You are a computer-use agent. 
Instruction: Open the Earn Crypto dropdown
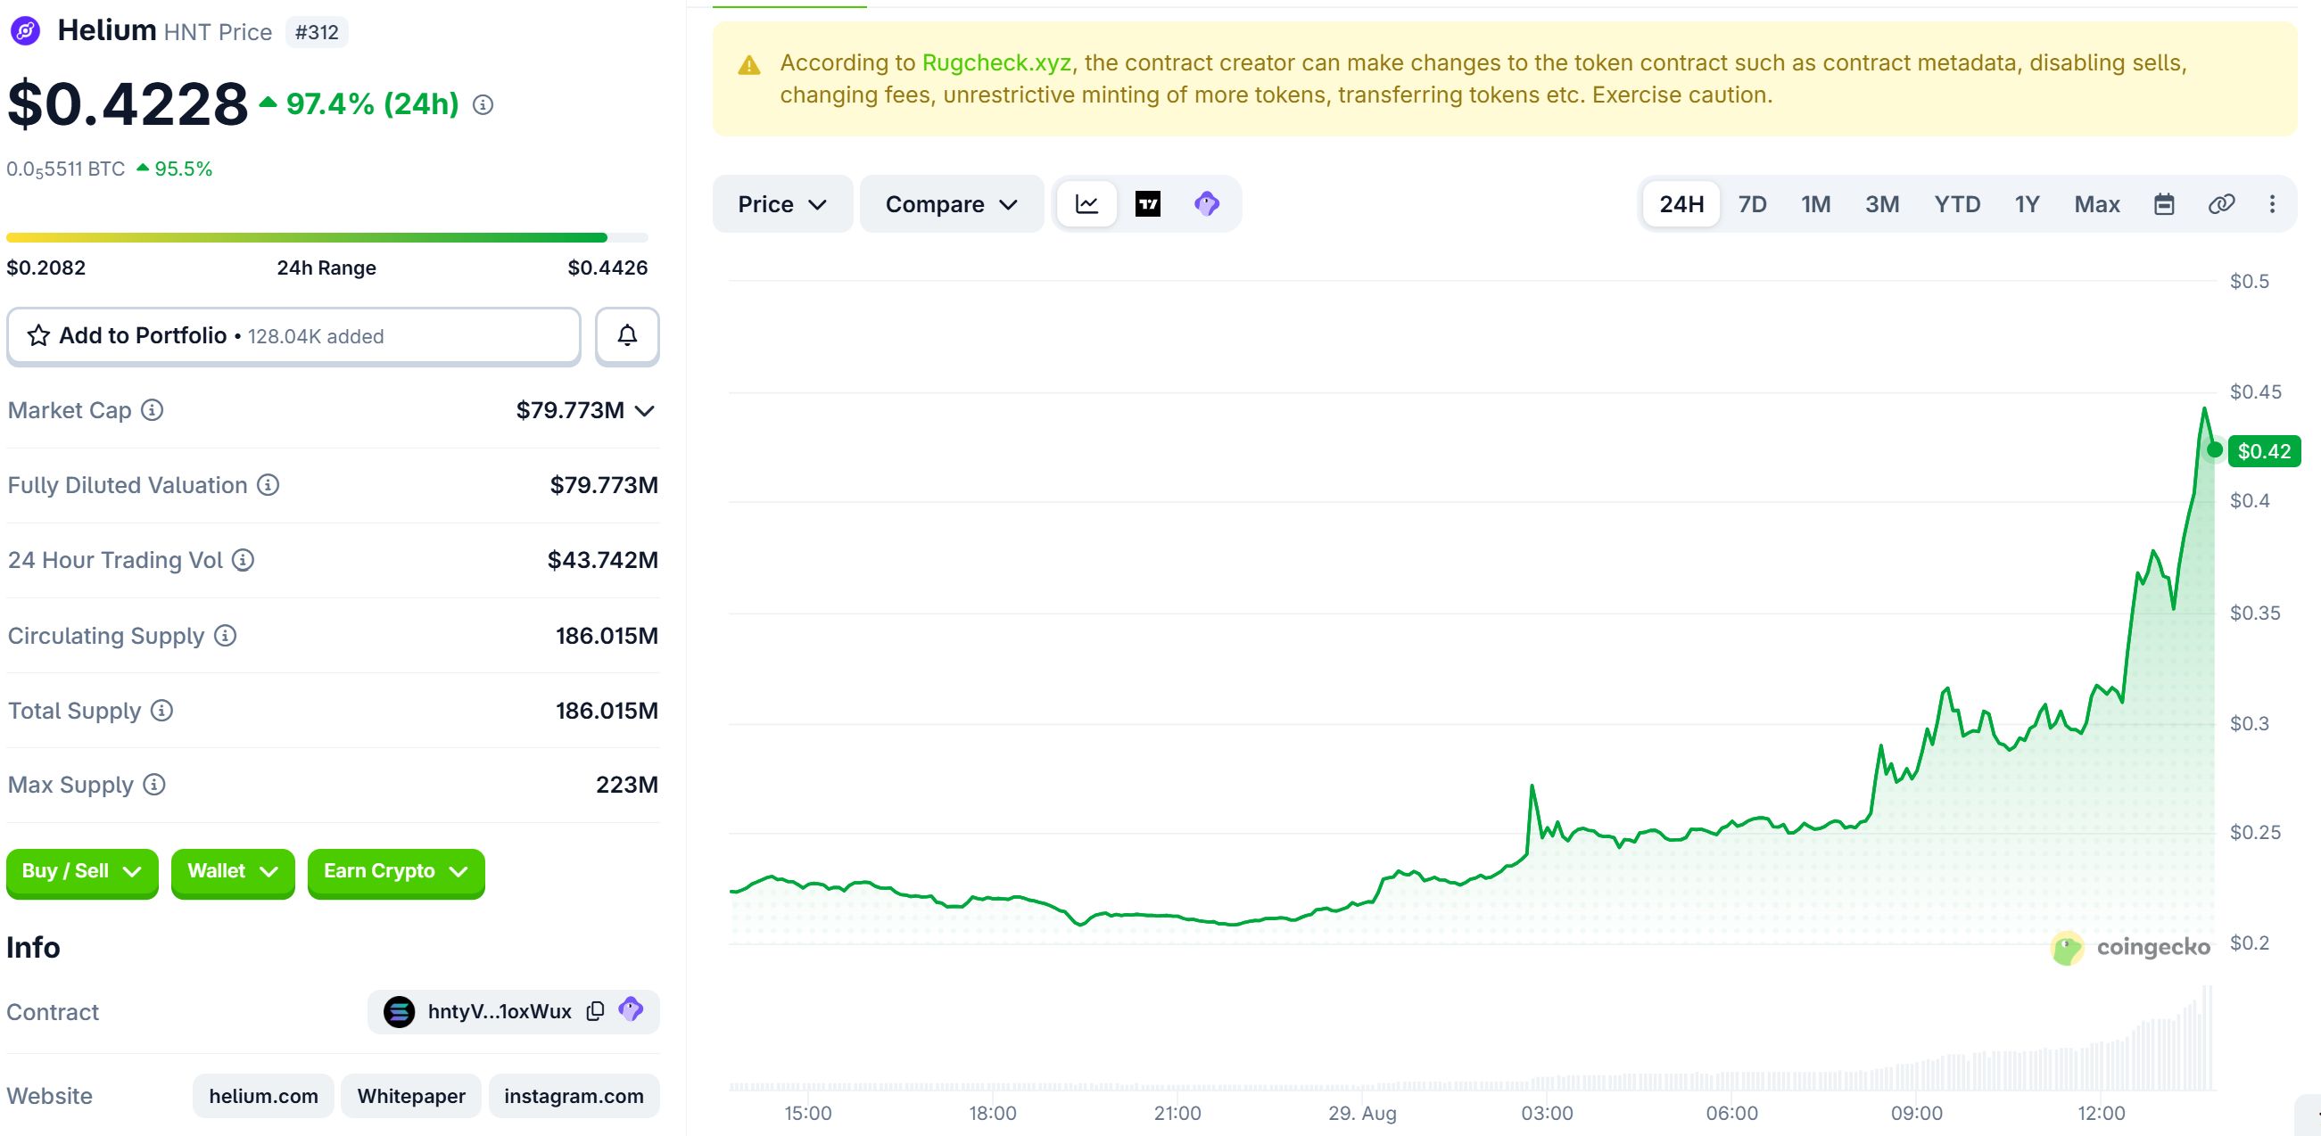[x=395, y=872]
